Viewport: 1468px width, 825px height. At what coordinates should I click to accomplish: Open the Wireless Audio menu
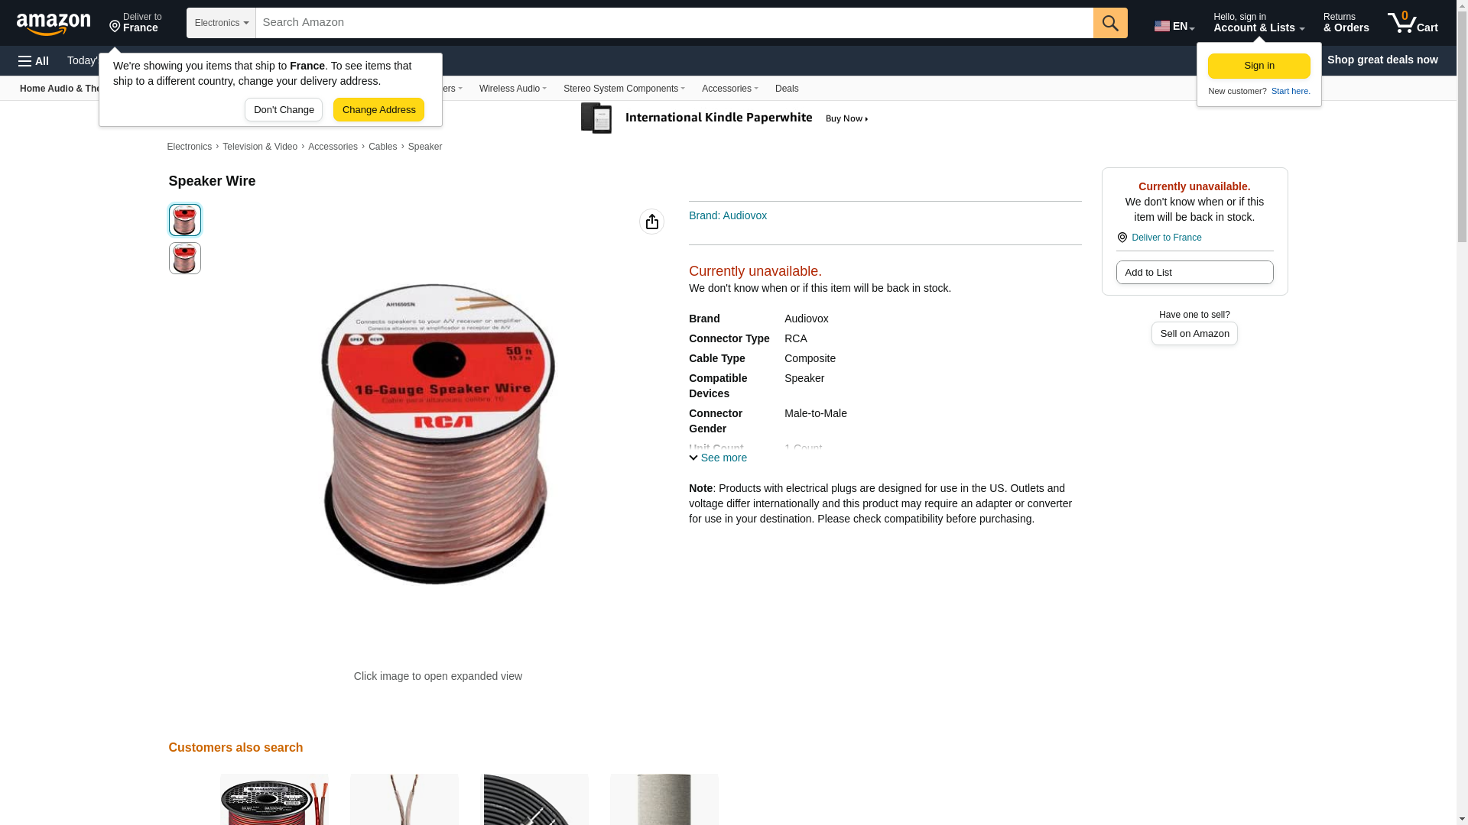512,89
